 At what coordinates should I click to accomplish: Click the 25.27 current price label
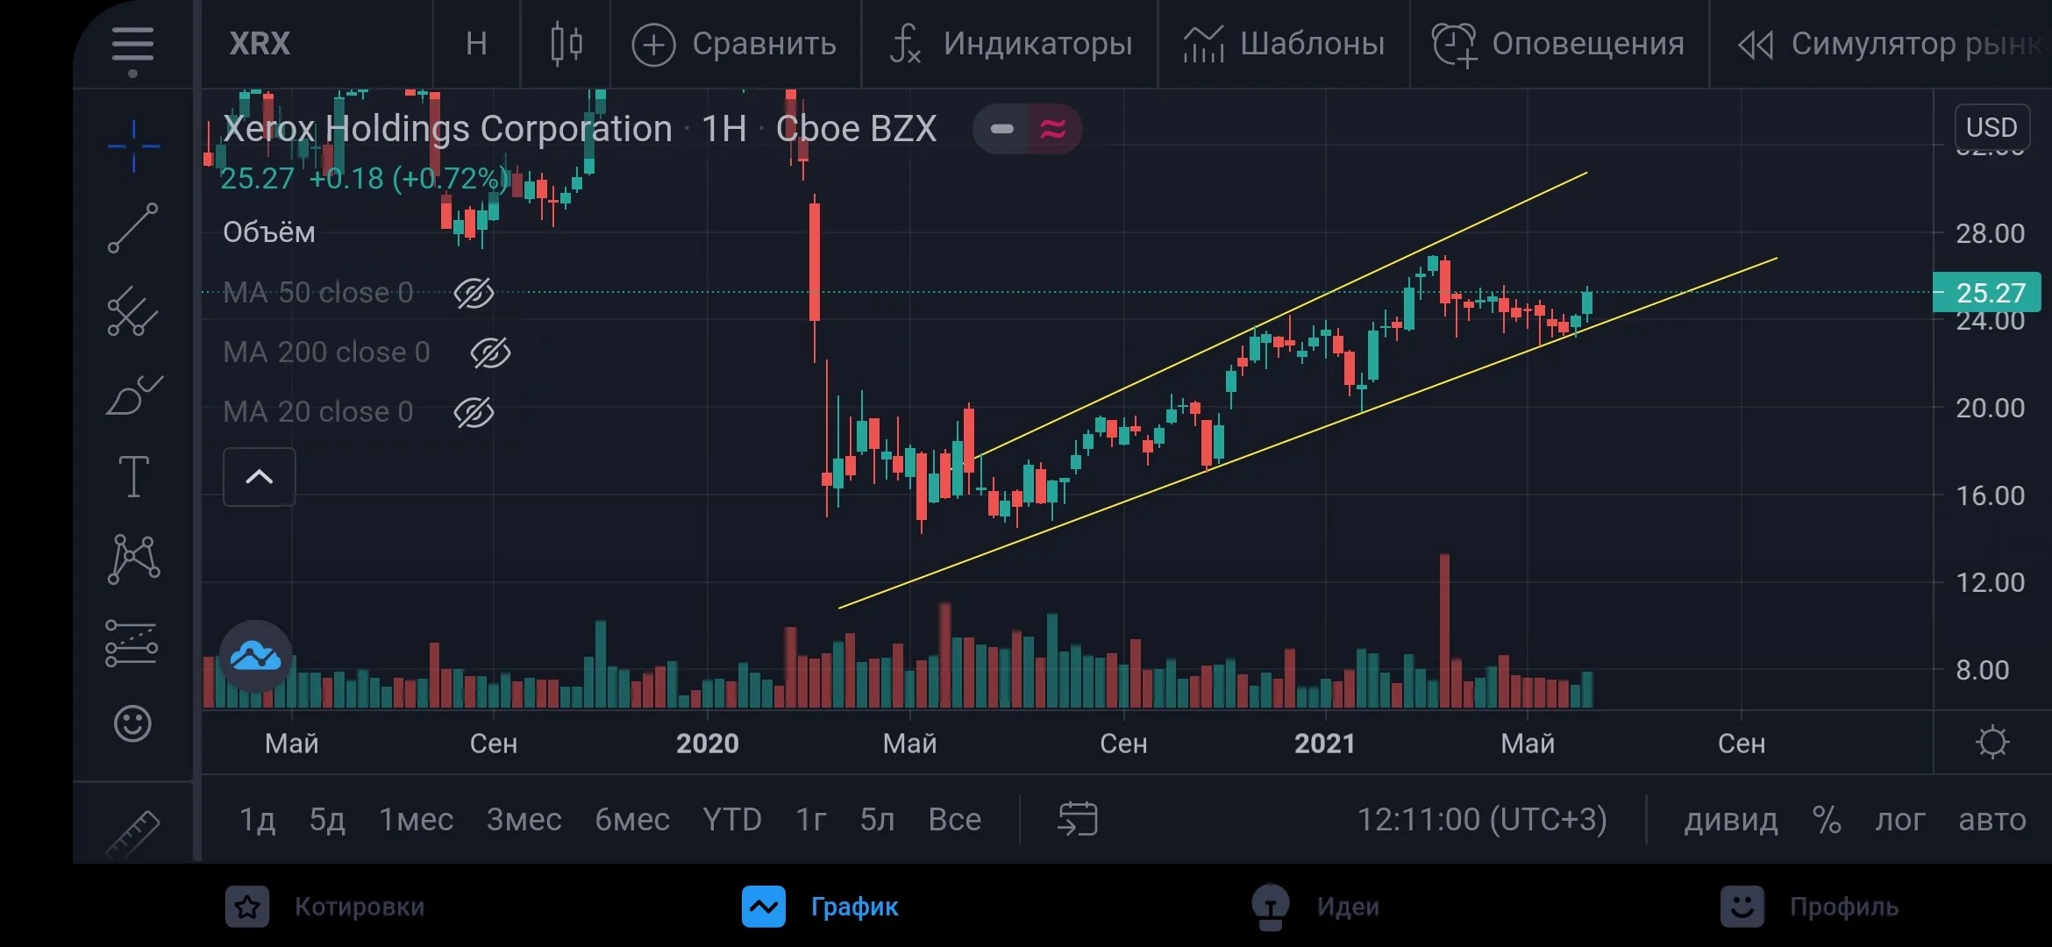pos(1987,293)
